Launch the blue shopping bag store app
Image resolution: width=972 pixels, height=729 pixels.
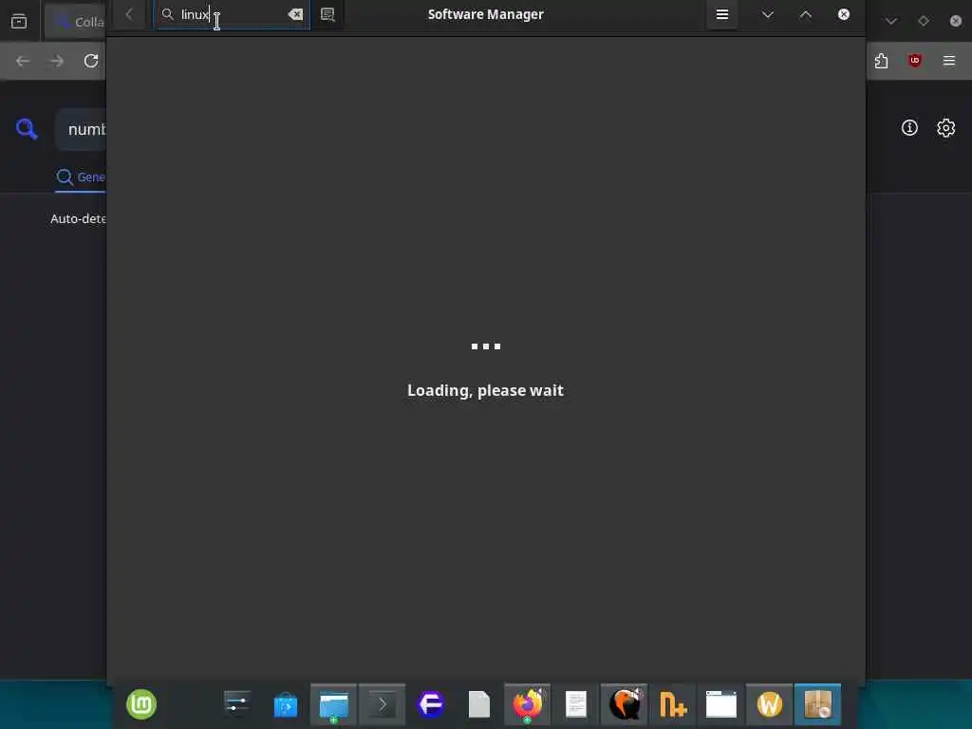coord(286,705)
